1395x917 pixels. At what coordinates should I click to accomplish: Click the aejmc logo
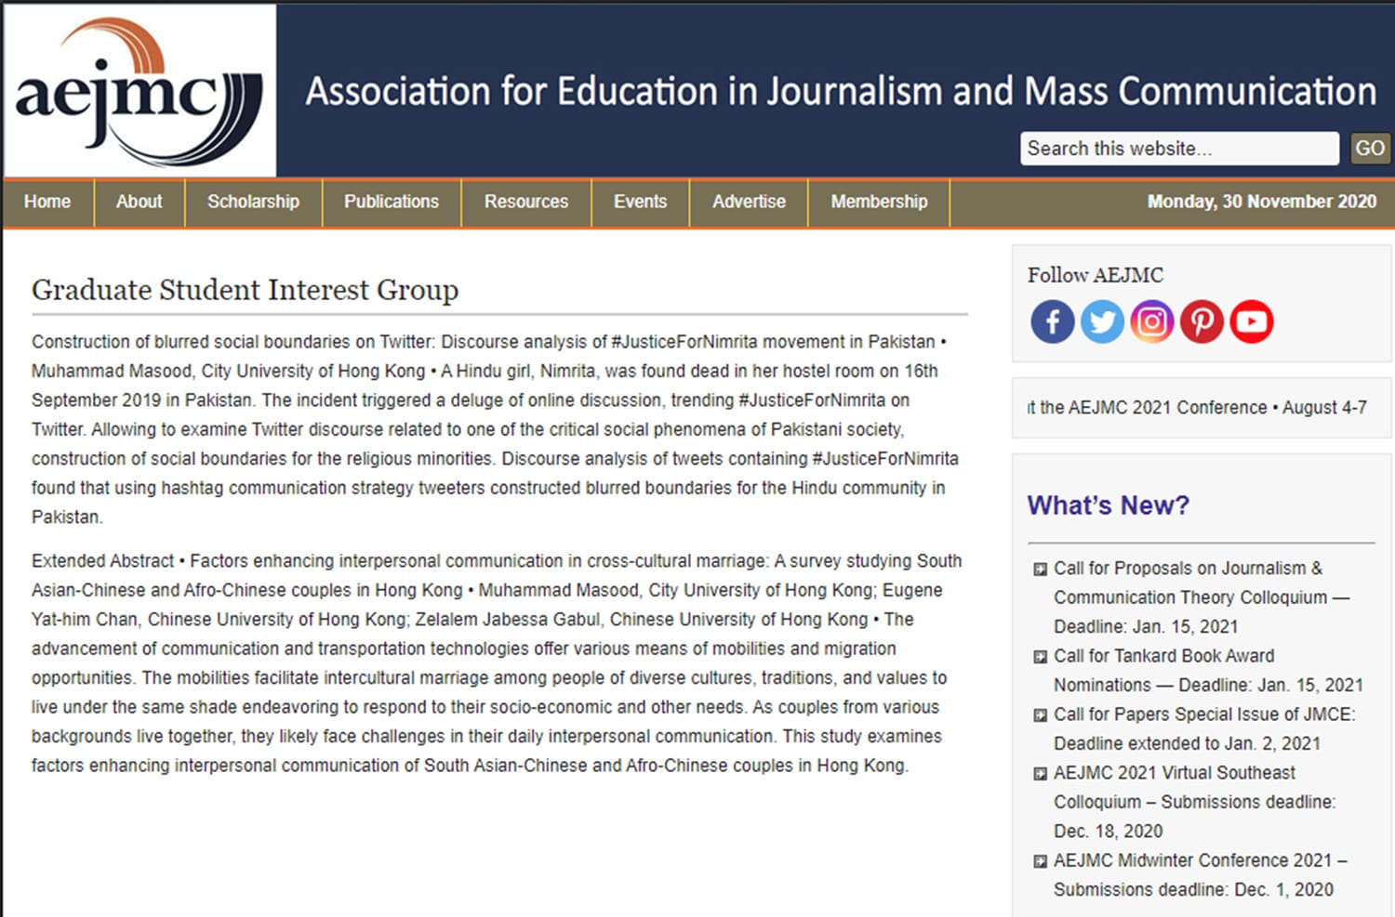140,90
